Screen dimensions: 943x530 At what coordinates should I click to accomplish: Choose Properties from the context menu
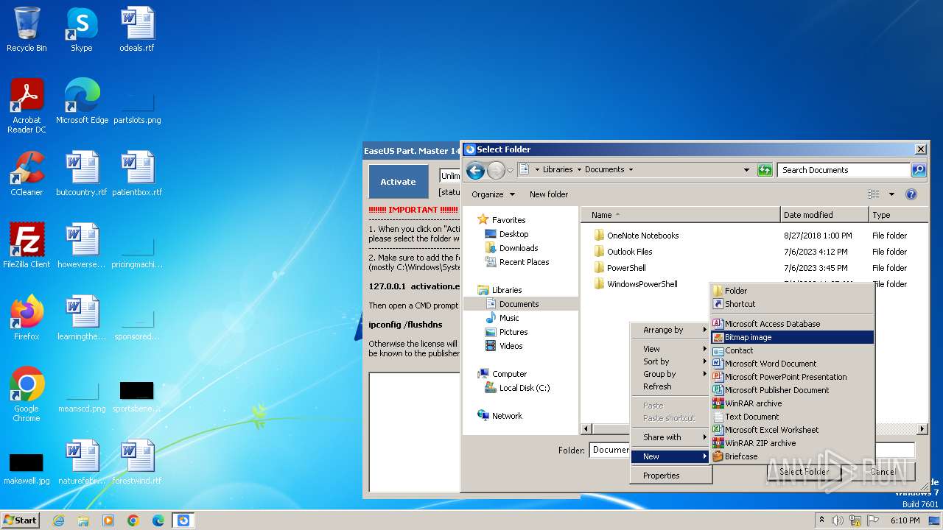click(671, 476)
